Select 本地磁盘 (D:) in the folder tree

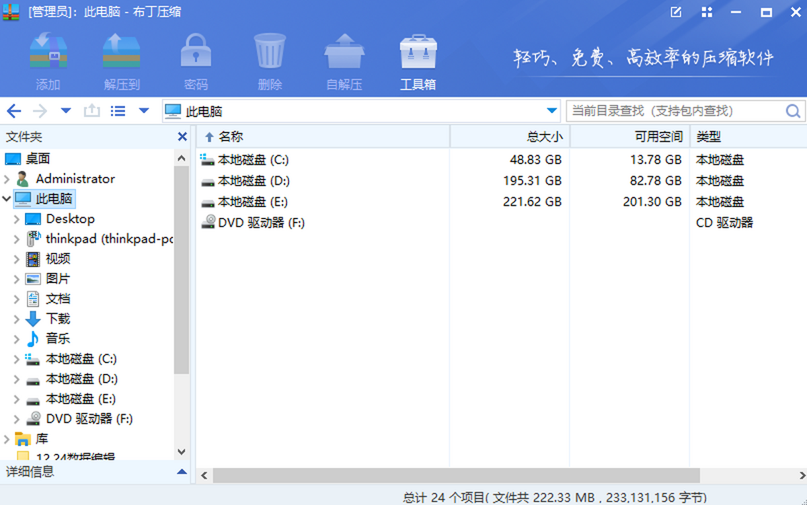coord(81,379)
